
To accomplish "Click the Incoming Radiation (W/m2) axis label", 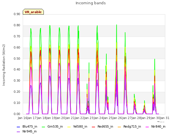I will point(4,65).
